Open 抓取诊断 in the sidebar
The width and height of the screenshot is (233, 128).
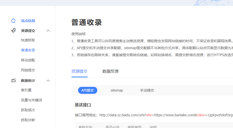click(28, 120)
